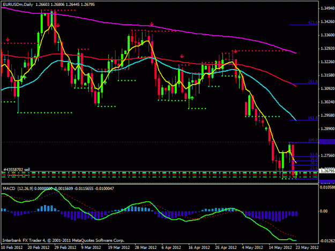Click the 1.32260 price scale value

pos(327,62)
